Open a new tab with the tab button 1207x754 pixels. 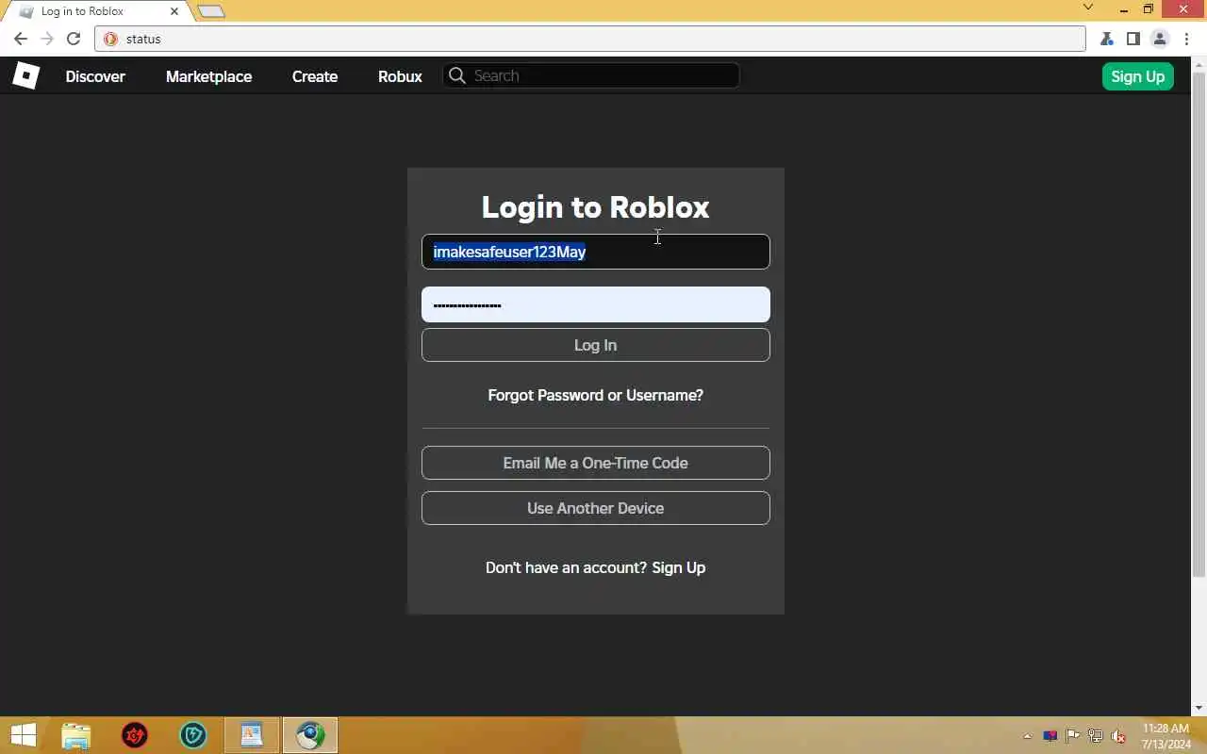coord(211,11)
